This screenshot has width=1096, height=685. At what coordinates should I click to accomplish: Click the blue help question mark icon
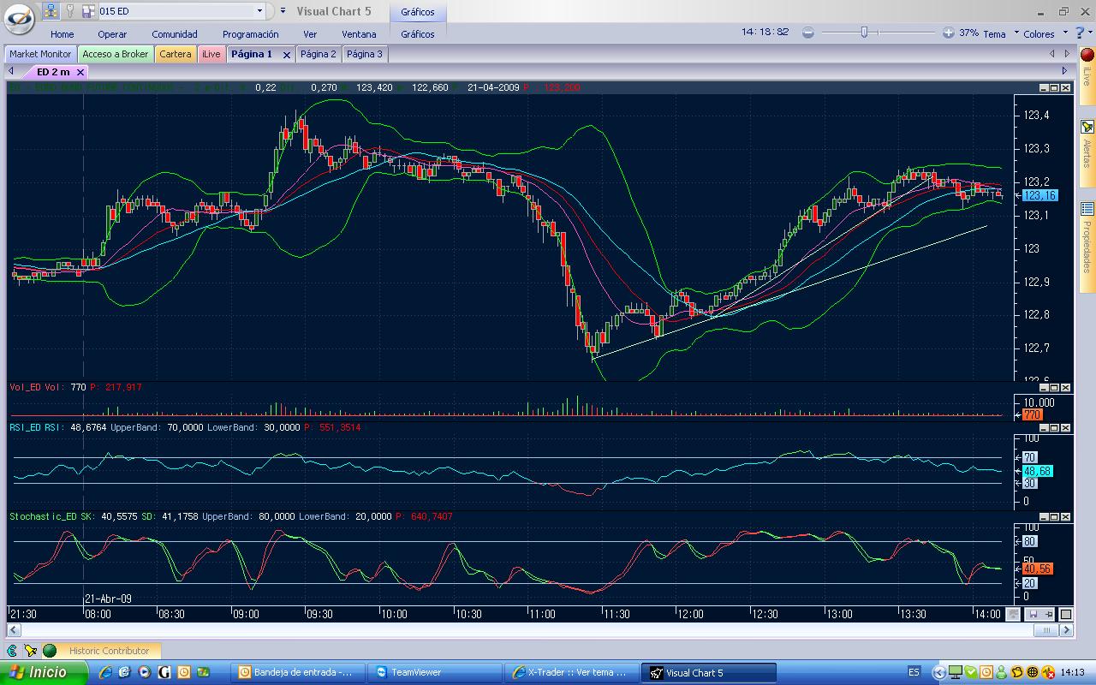[1080, 33]
